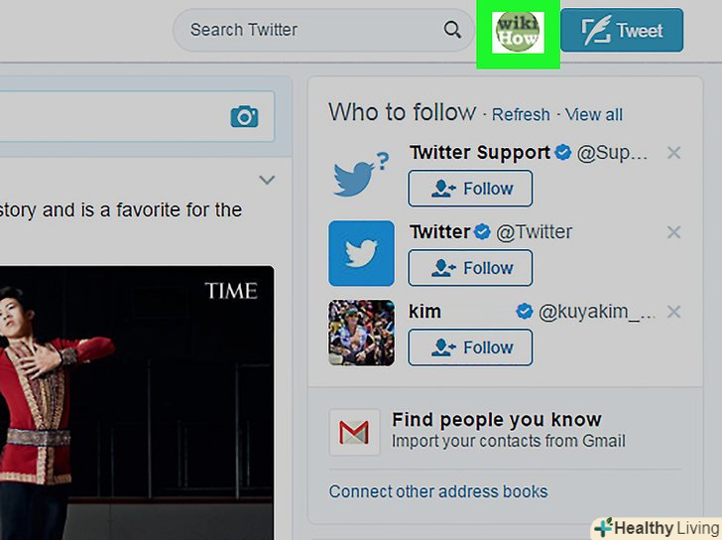This screenshot has width=722, height=540.
Task: Click the Gmail envelope icon
Action: 354,432
